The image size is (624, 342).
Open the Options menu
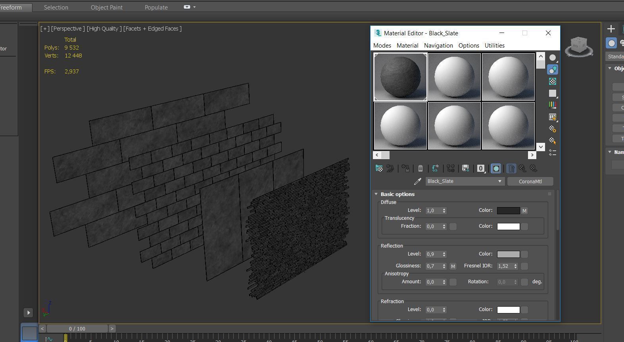[469, 46]
